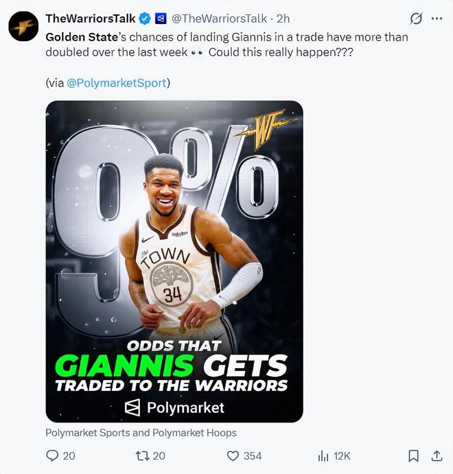This screenshot has height=474, width=453.
Task: Like the post with the heart icon
Action: pyautogui.click(x=233, y=455)
